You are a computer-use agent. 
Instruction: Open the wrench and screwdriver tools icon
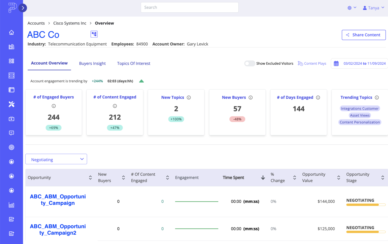point(11,104)
